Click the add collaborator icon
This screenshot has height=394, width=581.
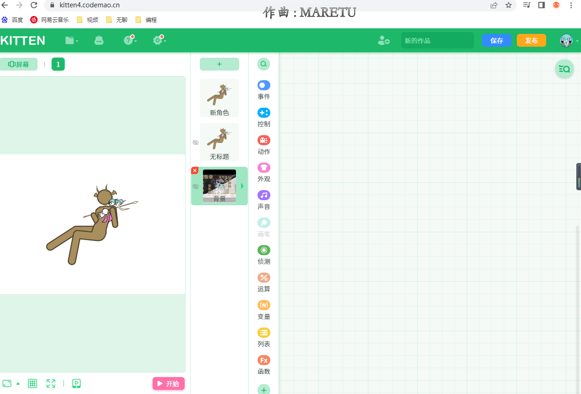(x=384, y=40)
